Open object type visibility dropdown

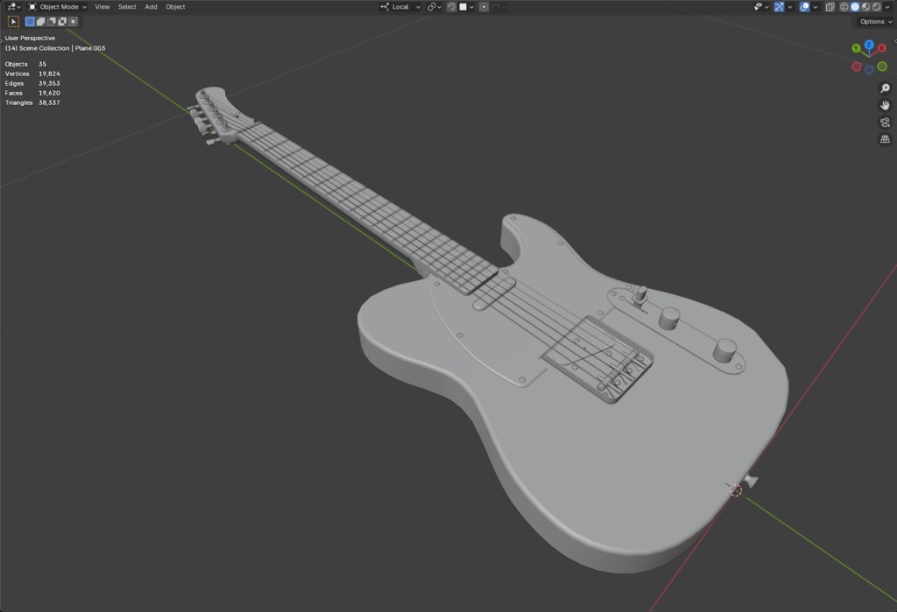click(761, 7)
